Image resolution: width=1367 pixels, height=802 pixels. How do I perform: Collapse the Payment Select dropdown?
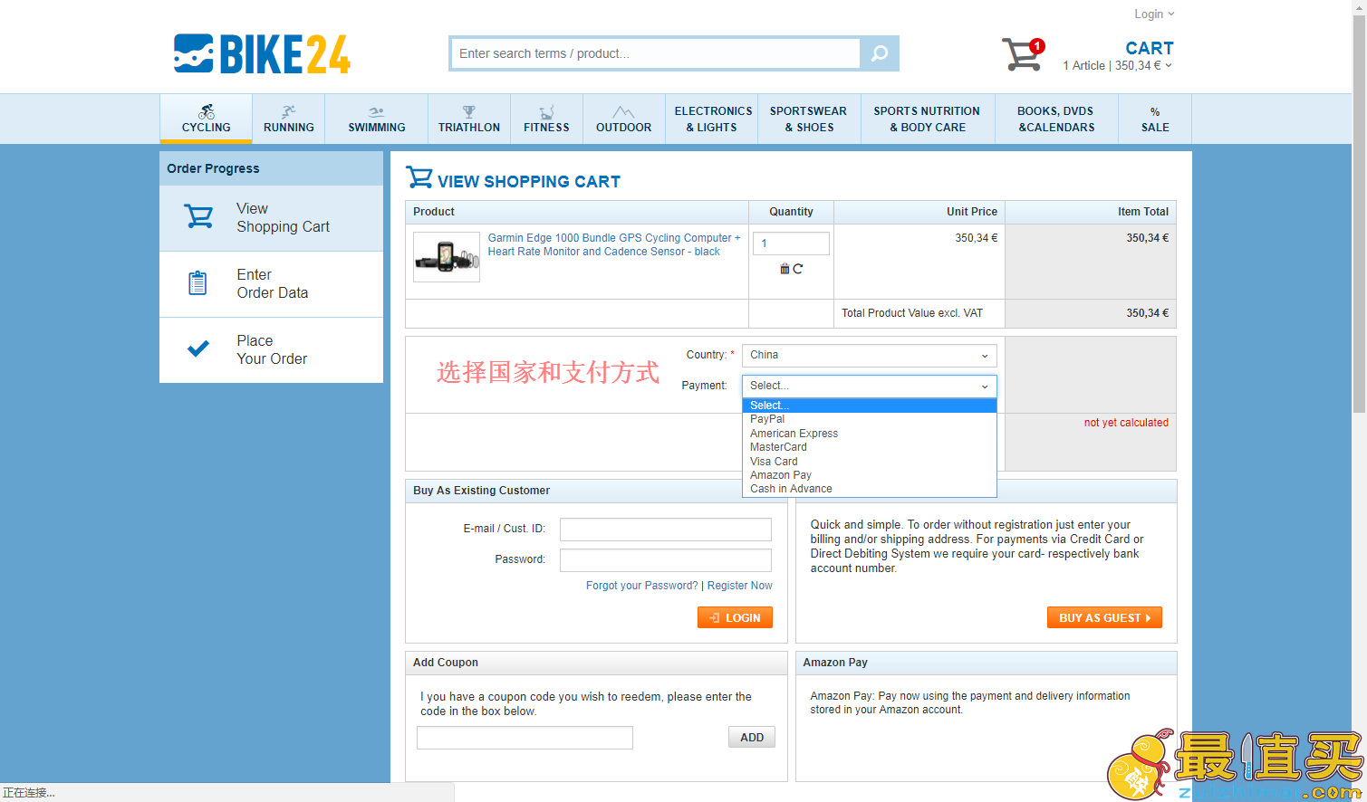click(869, 386)
